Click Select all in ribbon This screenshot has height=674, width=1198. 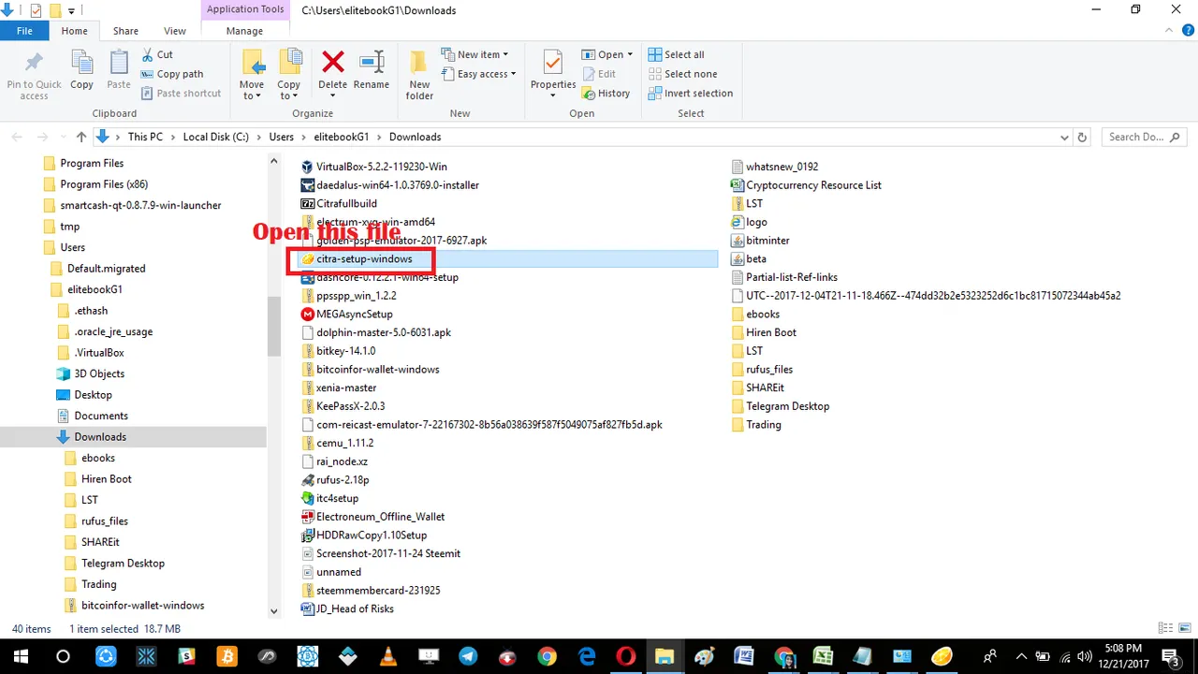(x=676, y=54)
